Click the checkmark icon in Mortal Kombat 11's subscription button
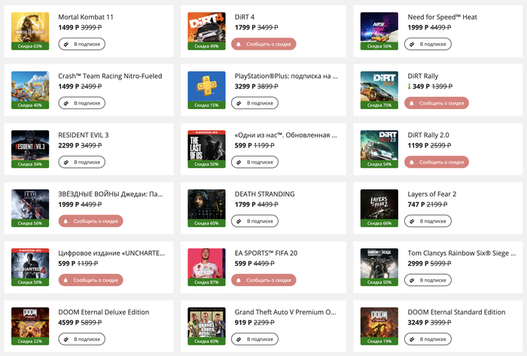 (x=66, y=44)
